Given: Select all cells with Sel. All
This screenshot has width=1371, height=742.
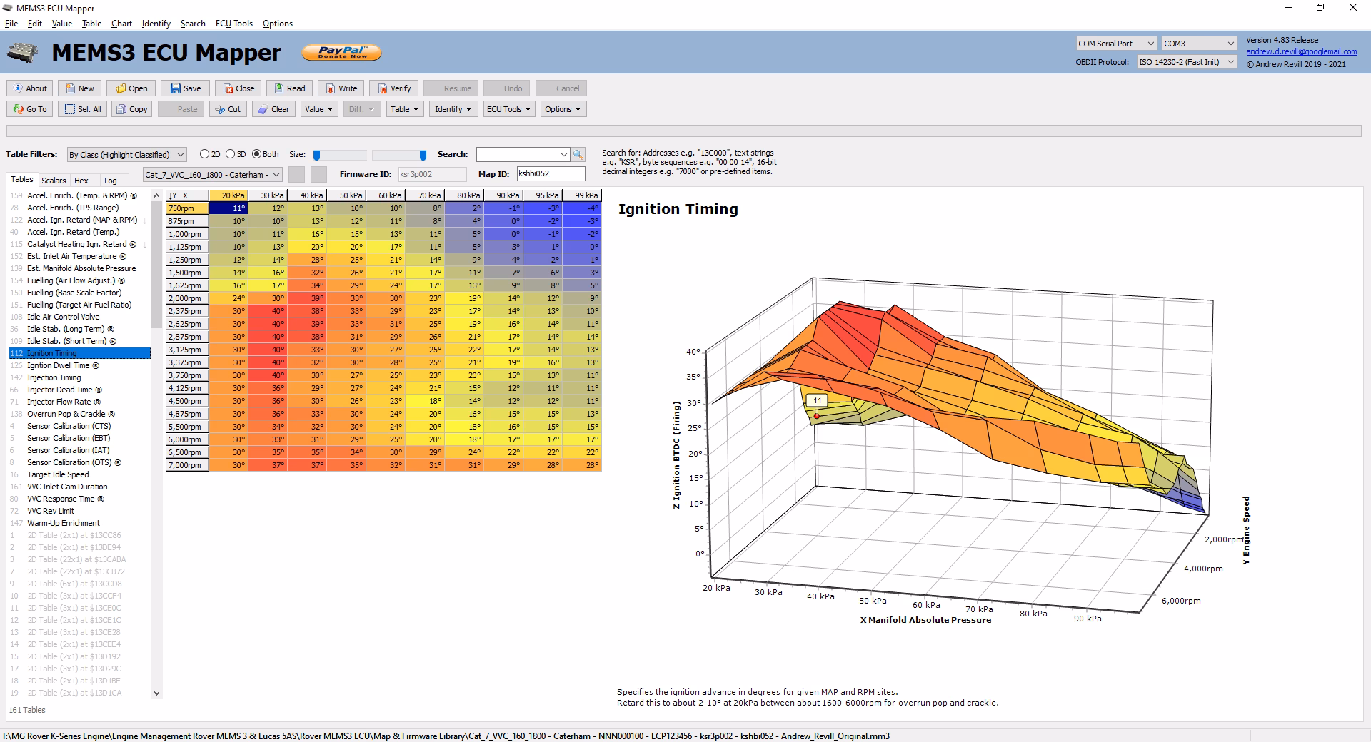Looking at the screenshot, I should point(83,109).
